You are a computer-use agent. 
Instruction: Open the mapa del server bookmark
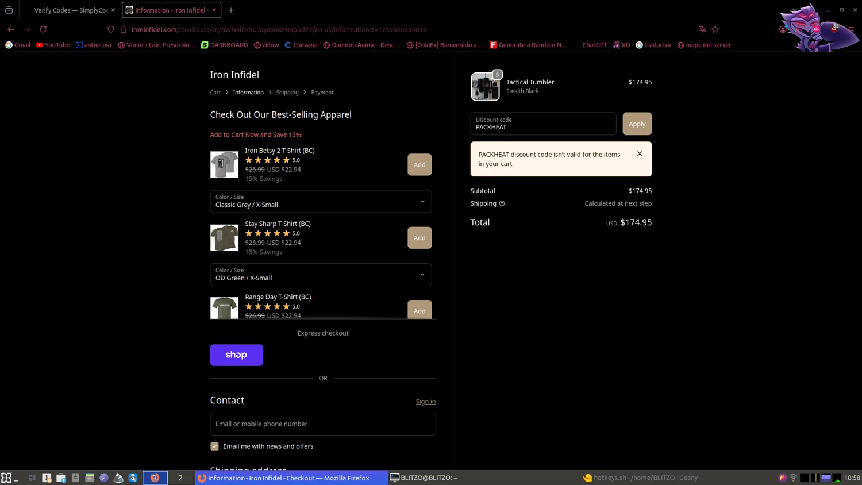704,45
